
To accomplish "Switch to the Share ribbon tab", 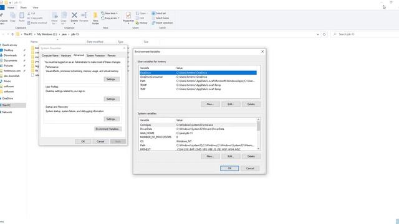I will pos(24,7).
